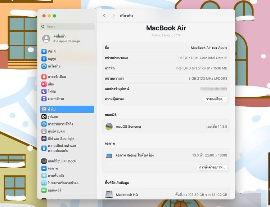
Task: Click the การตั้งค่าจอภาพ... button
Action: coord(212,167)
